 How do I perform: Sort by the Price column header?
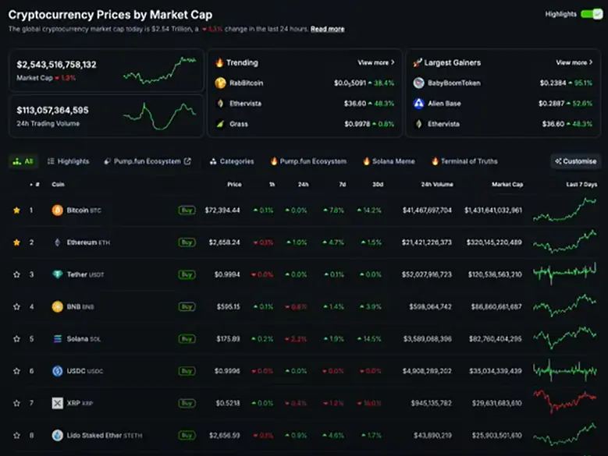point(234,184)
